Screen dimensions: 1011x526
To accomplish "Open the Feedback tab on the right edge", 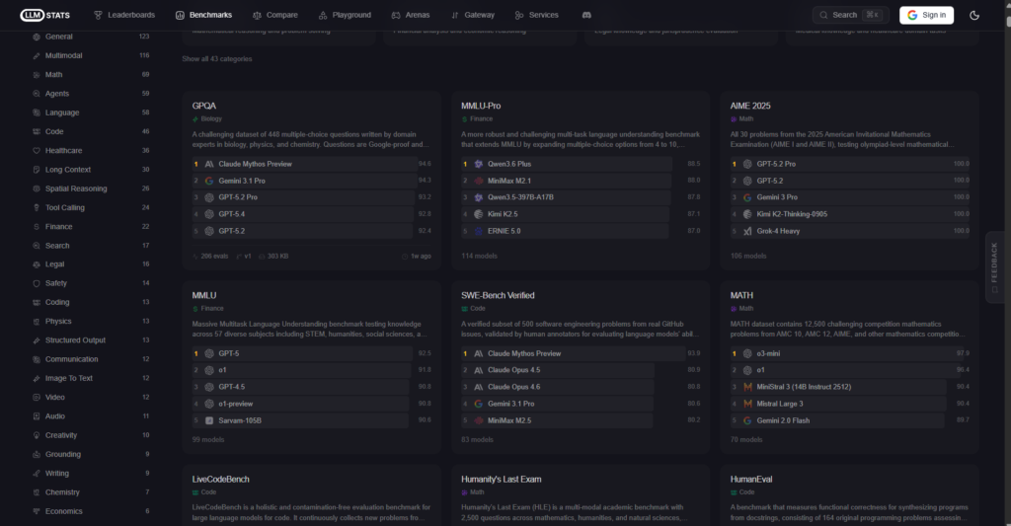I will click(x=994, y=266).
